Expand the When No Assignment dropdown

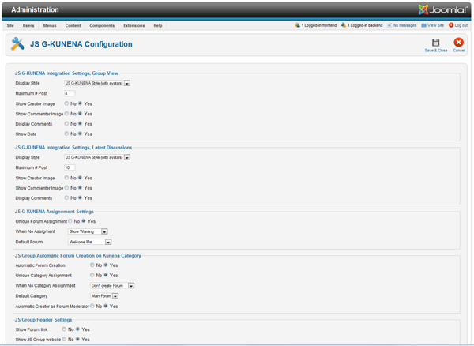103,231
